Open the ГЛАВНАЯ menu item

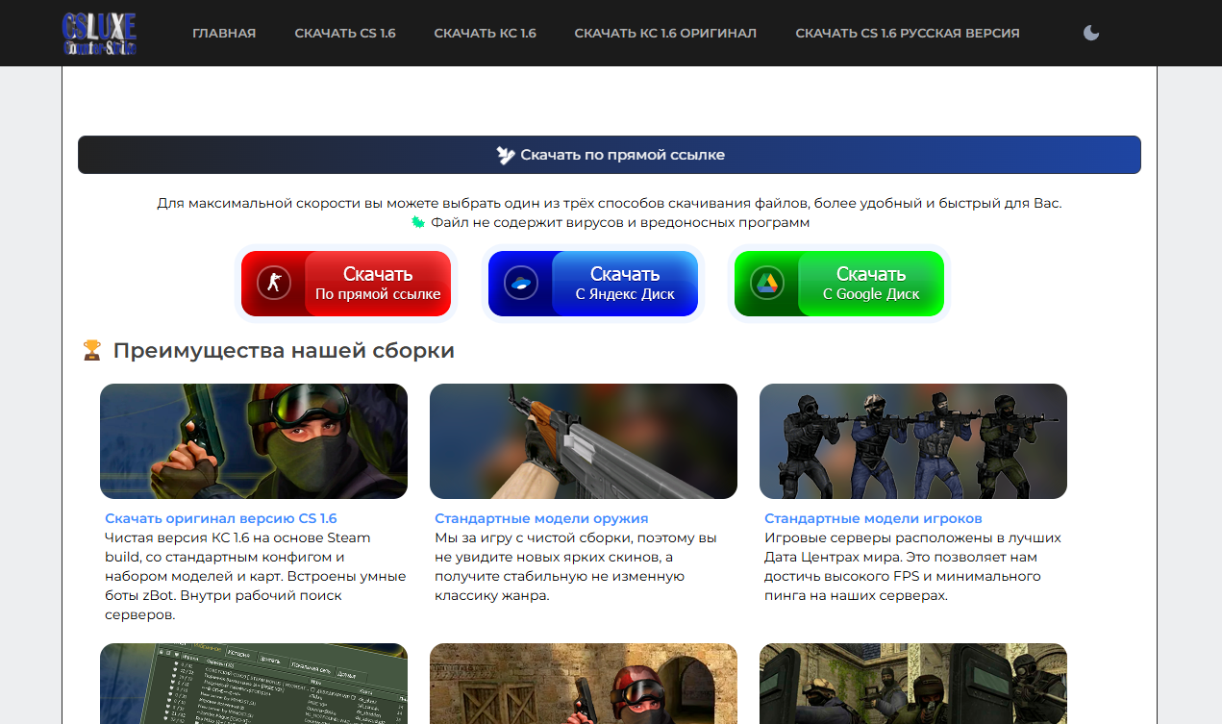[224, 33]
